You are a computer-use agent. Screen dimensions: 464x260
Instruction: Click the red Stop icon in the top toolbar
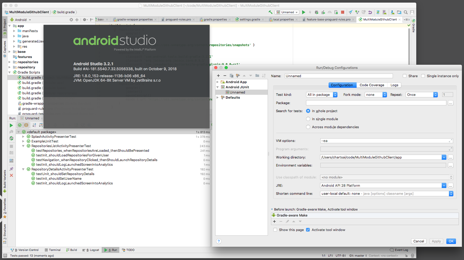pos(343,12)
